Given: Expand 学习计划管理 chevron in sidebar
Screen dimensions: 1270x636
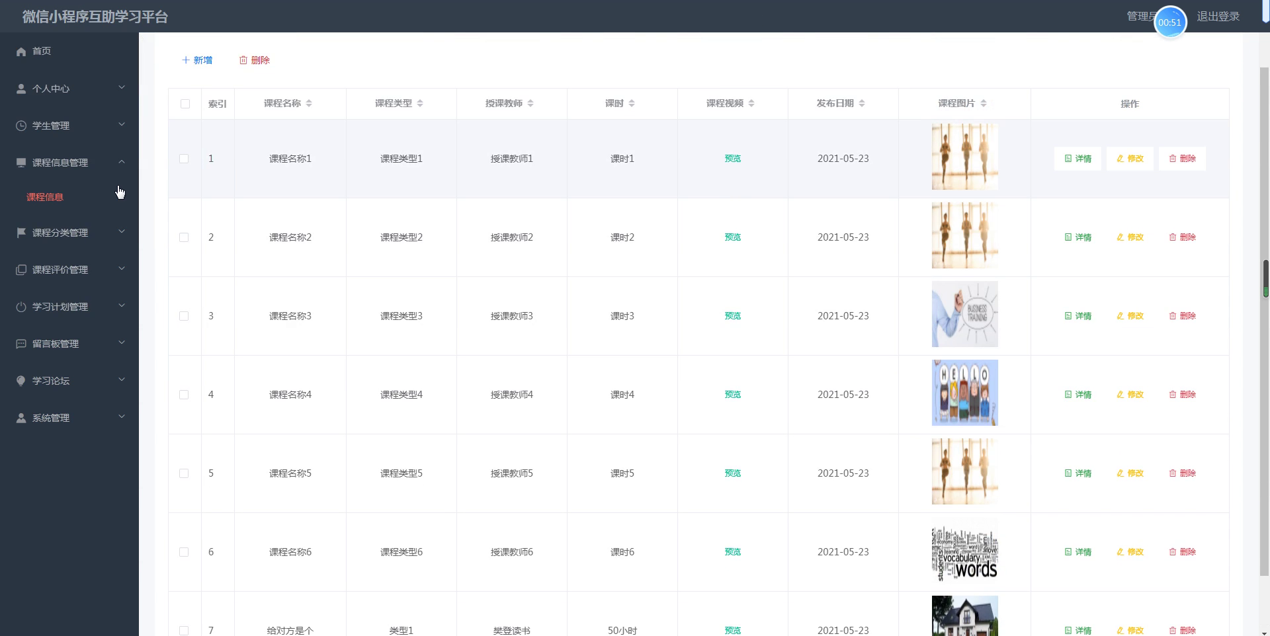Looking at the screenshot, I should (122, 305).
